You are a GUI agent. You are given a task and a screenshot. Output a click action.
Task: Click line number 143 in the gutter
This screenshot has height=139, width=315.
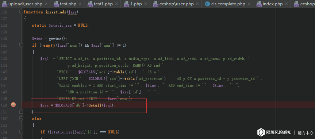point(4,59)
